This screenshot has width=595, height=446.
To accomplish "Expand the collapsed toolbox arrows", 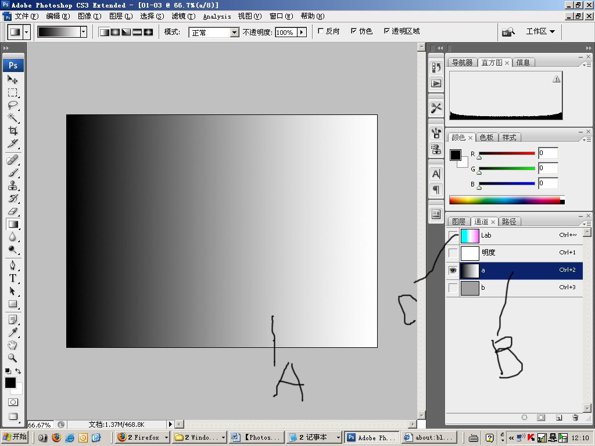I will click(x=6, y=48).
